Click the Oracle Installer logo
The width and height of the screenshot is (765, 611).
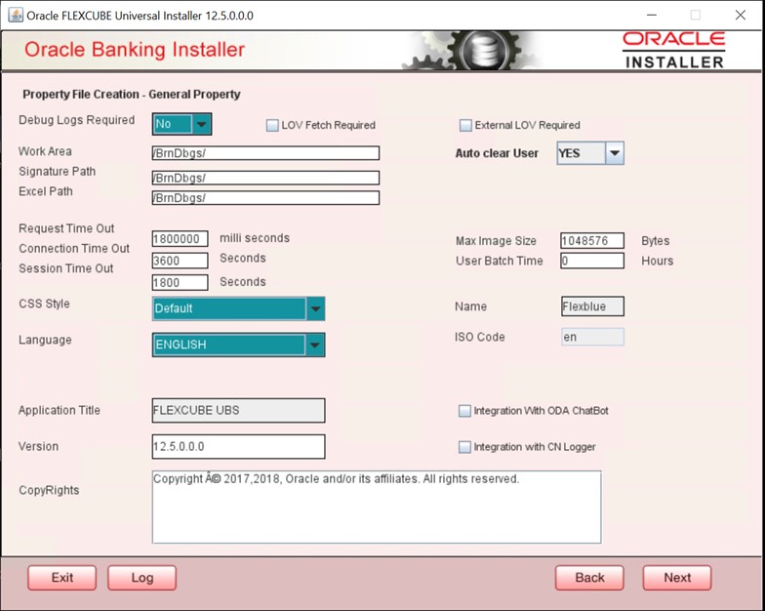coord(673,51)
